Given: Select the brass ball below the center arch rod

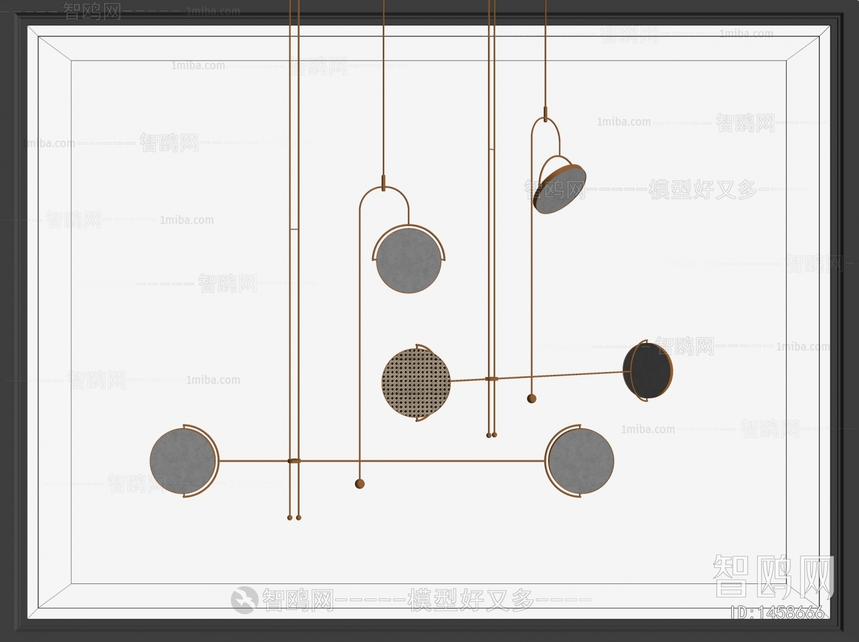Looking at the screenshot, I should point(360,484).
